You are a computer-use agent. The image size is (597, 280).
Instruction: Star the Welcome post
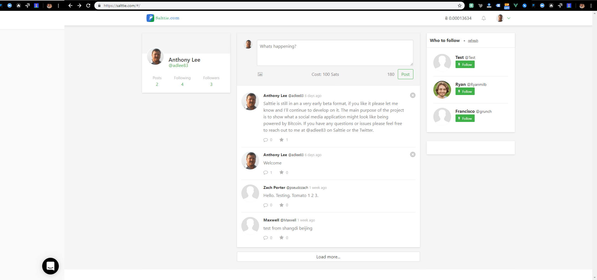click(x=282, y=172)
